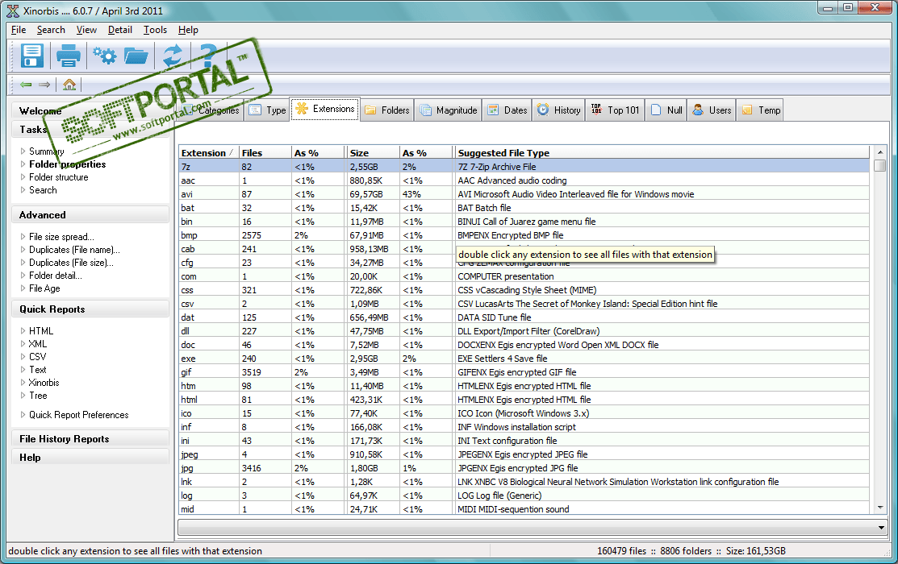The height and width of the screenshot is (564, 898).
Task: Click the Print toolbar icon
Action: pos(68,56)
